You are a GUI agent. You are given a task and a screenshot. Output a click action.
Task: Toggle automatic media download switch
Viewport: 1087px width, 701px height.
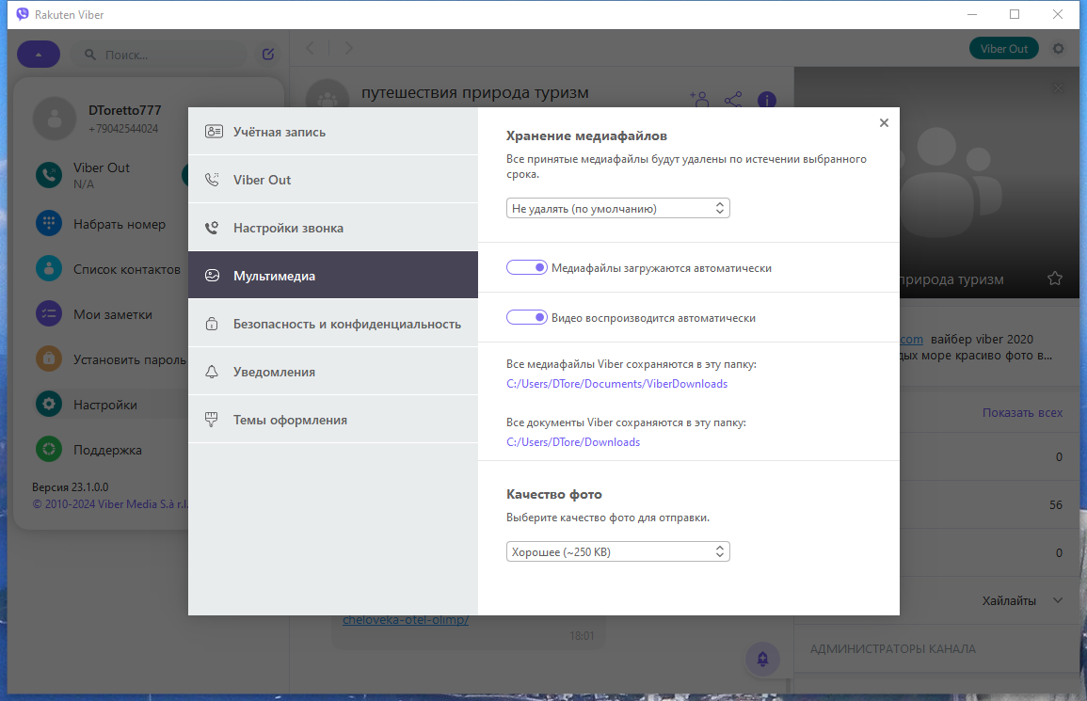pyautogui.click(x=527, y=267)
